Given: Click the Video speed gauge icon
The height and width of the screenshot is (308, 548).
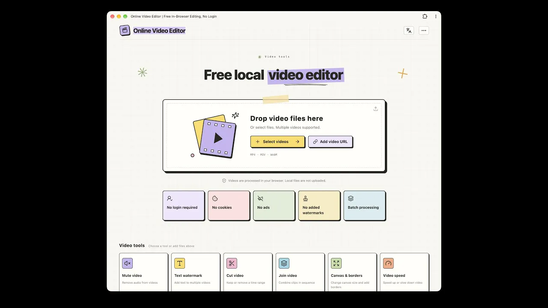Looking at the screenshot, I should (x=388, y=263).
